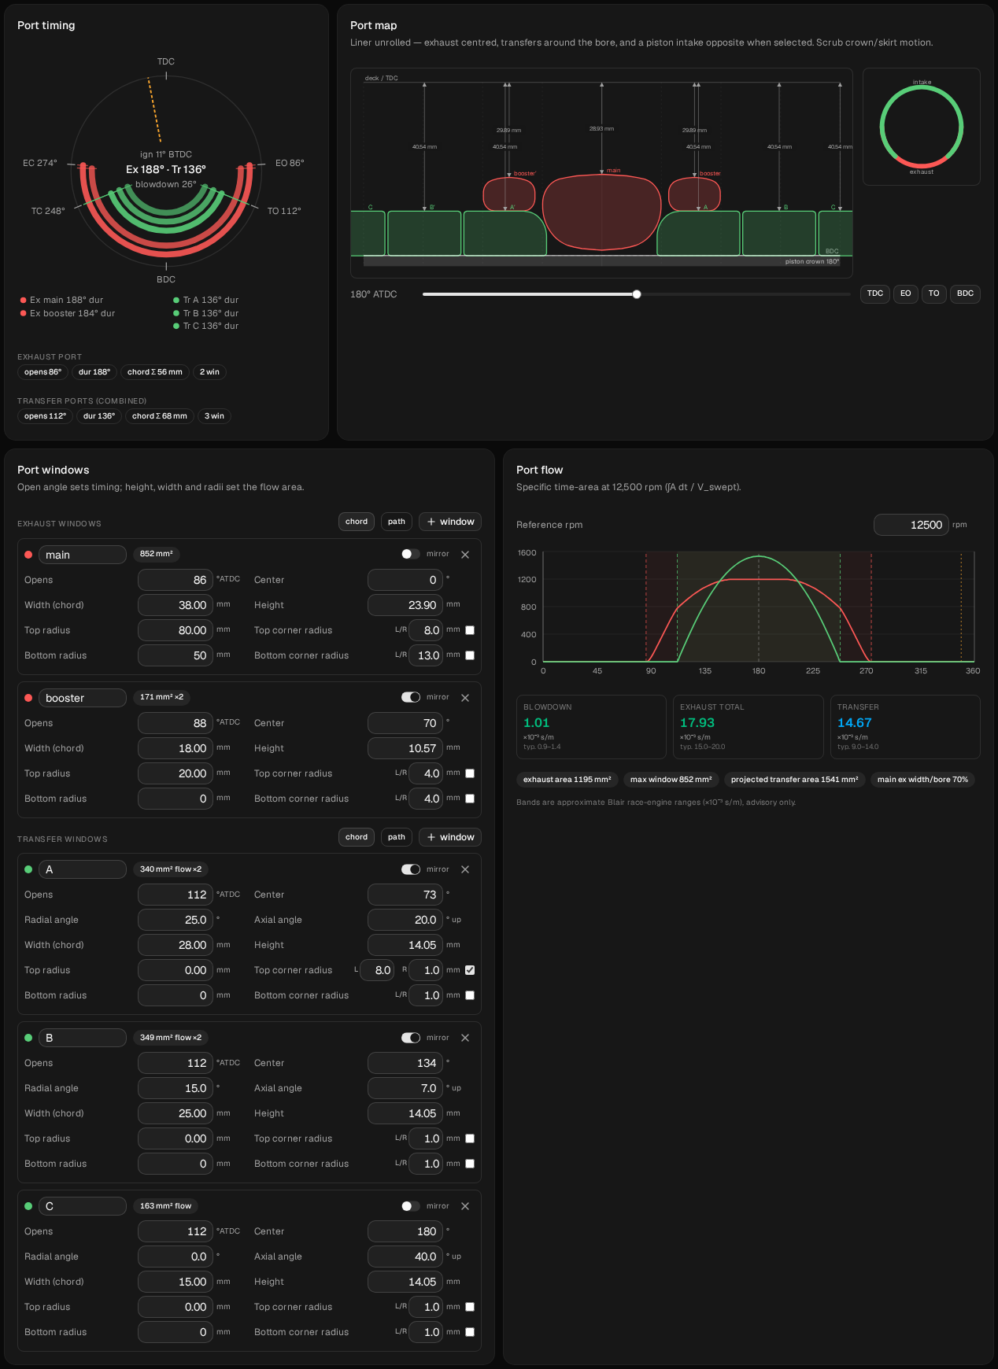Delete transfer window C
The image size is (998, 1369).
pyautogui.click(x=465, y=1206)
